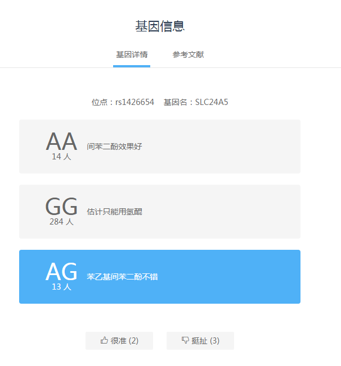
Task: Click the 挺扯 (3) downvote button
Action: click(200, 341)
